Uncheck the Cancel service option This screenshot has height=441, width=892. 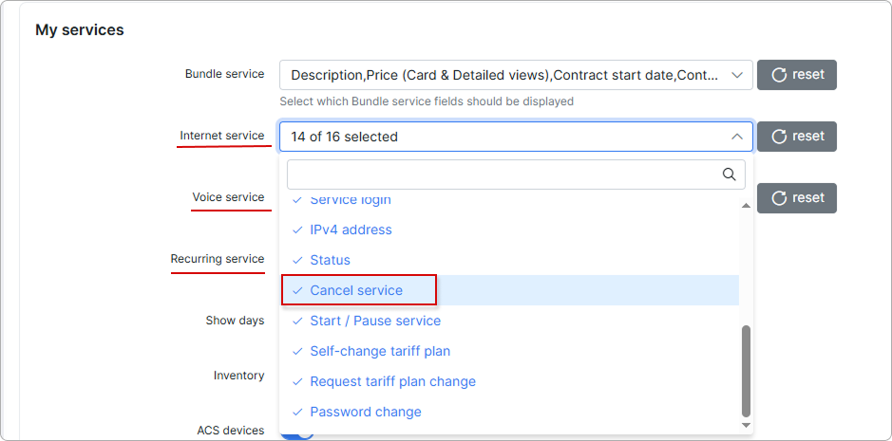(x=356, y=290)
